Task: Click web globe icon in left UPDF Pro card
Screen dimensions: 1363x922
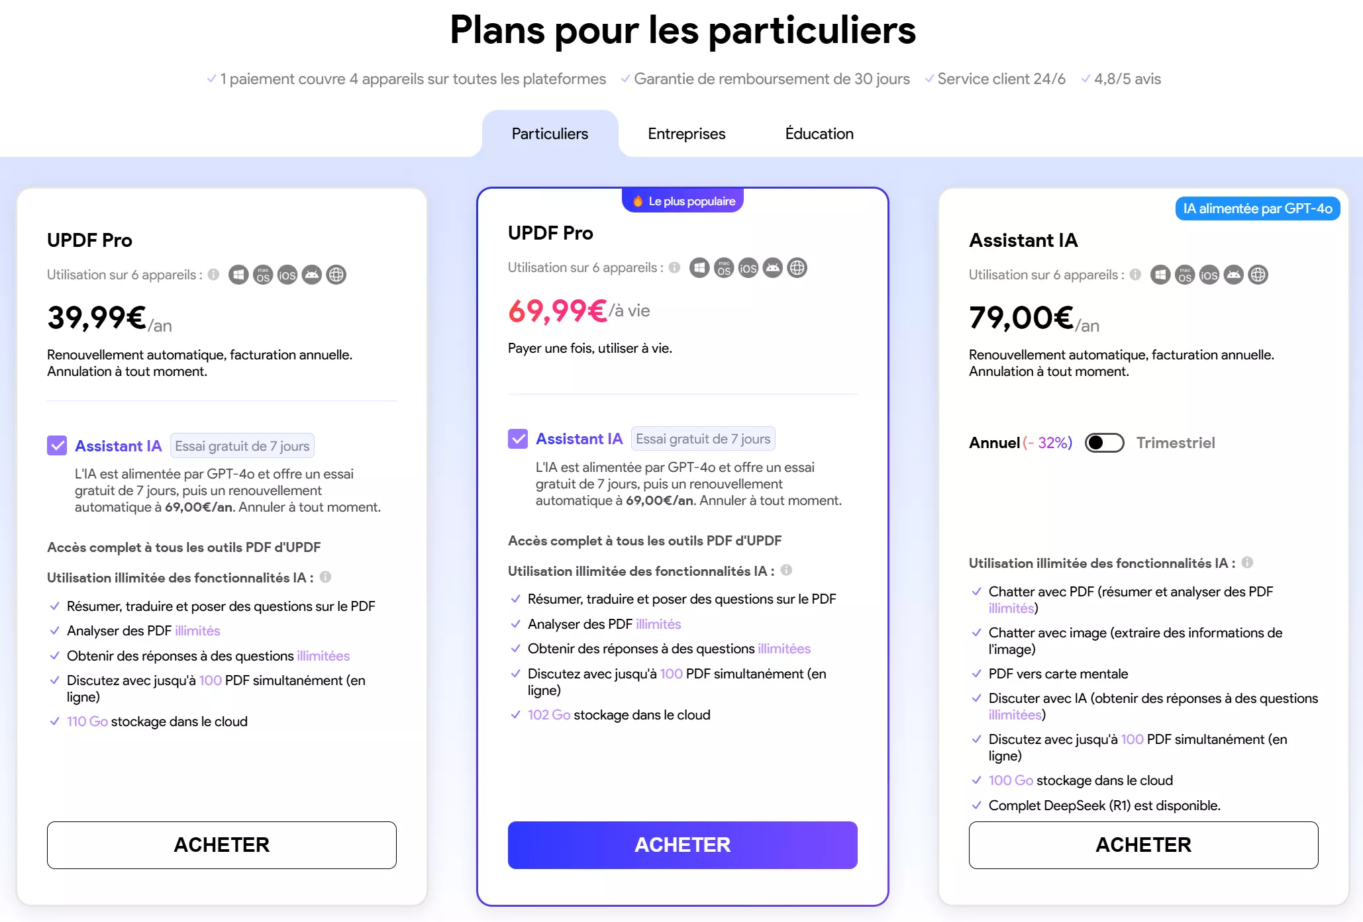Action: pyautogui.click(x=336, y=275)
